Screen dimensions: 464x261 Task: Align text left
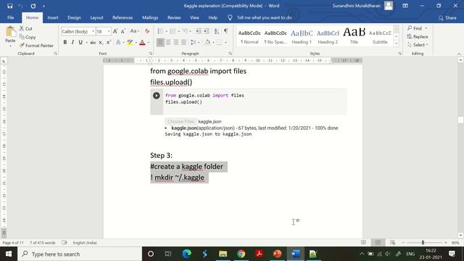tap(160, 42)
